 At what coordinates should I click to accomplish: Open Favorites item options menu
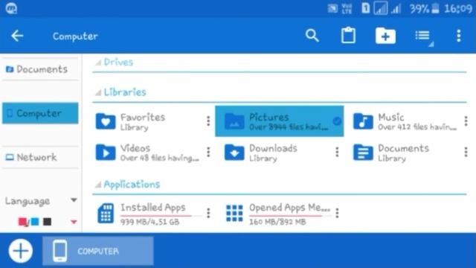[x=208, y=121]
